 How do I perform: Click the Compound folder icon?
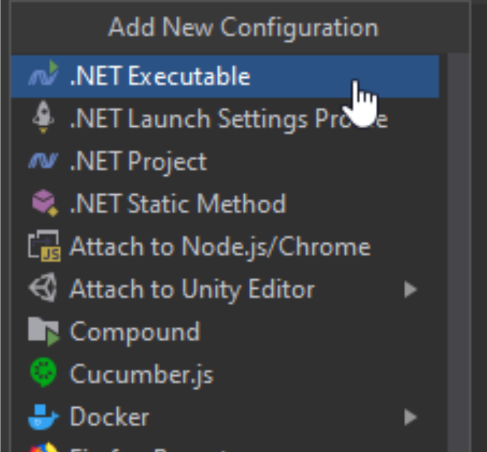pyautogui.click(x=44, y=331)
